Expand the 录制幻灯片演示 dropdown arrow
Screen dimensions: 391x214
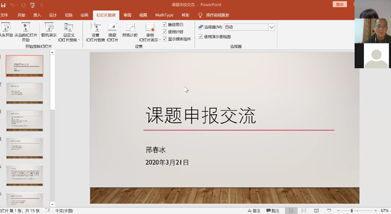point(160,40)
